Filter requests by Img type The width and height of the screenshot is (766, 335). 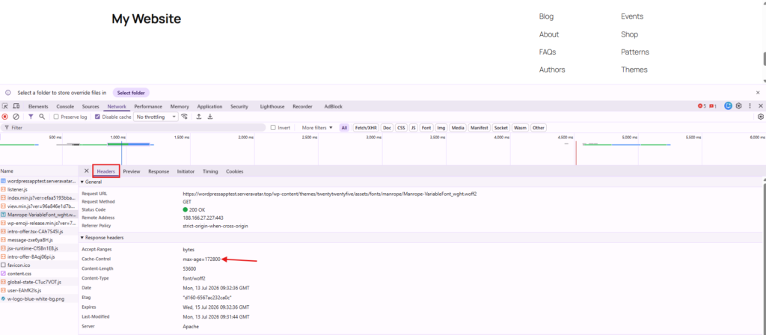(x=441, y=127)
